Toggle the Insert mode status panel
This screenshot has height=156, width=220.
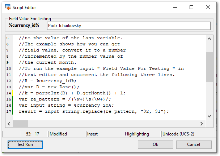[x=104, y=134]
